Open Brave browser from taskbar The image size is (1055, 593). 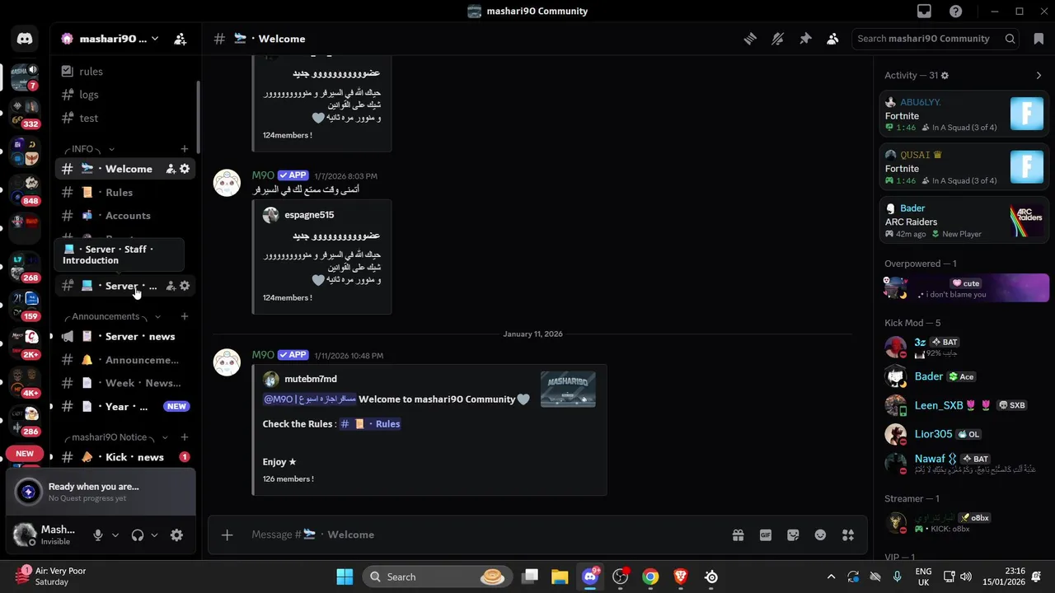coord(681,577)
